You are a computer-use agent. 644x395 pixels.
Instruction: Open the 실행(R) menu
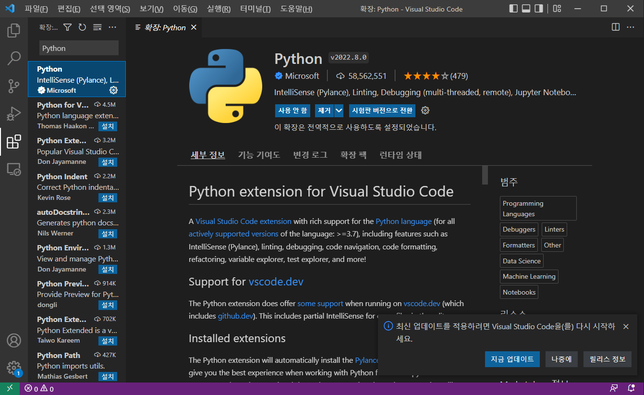(x=219, y=9)
